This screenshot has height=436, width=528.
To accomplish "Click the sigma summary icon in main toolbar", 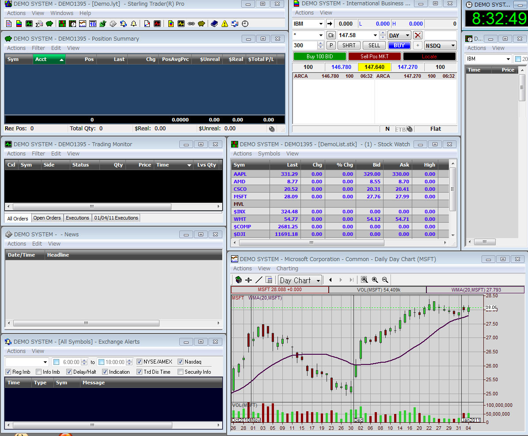I will click(x=39, y=23).
